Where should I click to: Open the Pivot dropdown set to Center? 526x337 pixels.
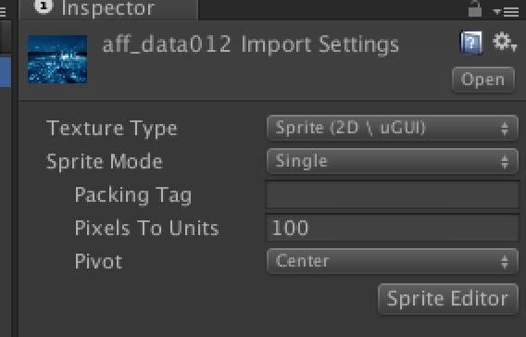[392, 261]
